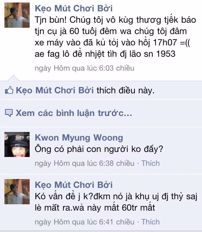Image resolution: width=202 pixels, height=232 pixels.
Task: Open Kwon Myung Woong profile name link
Action: tap(79, 138)
